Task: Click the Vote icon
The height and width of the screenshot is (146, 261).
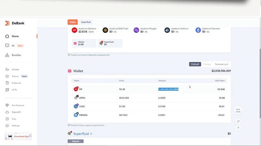Action: point(7,119)
